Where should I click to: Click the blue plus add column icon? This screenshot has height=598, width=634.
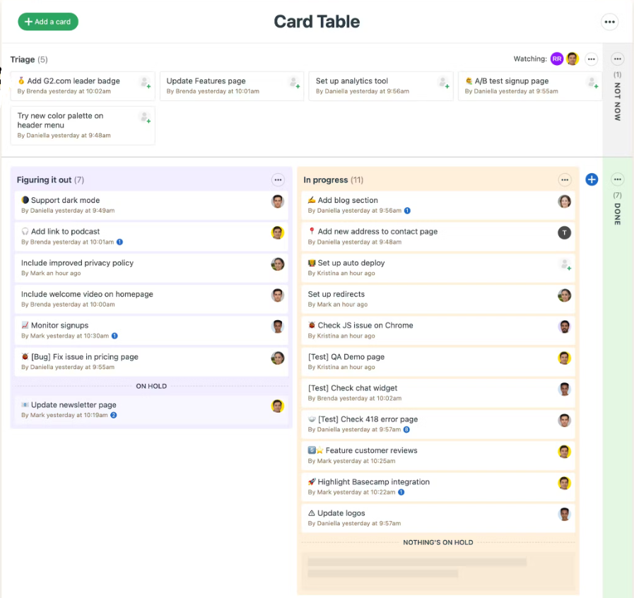[x=592, y=180]
